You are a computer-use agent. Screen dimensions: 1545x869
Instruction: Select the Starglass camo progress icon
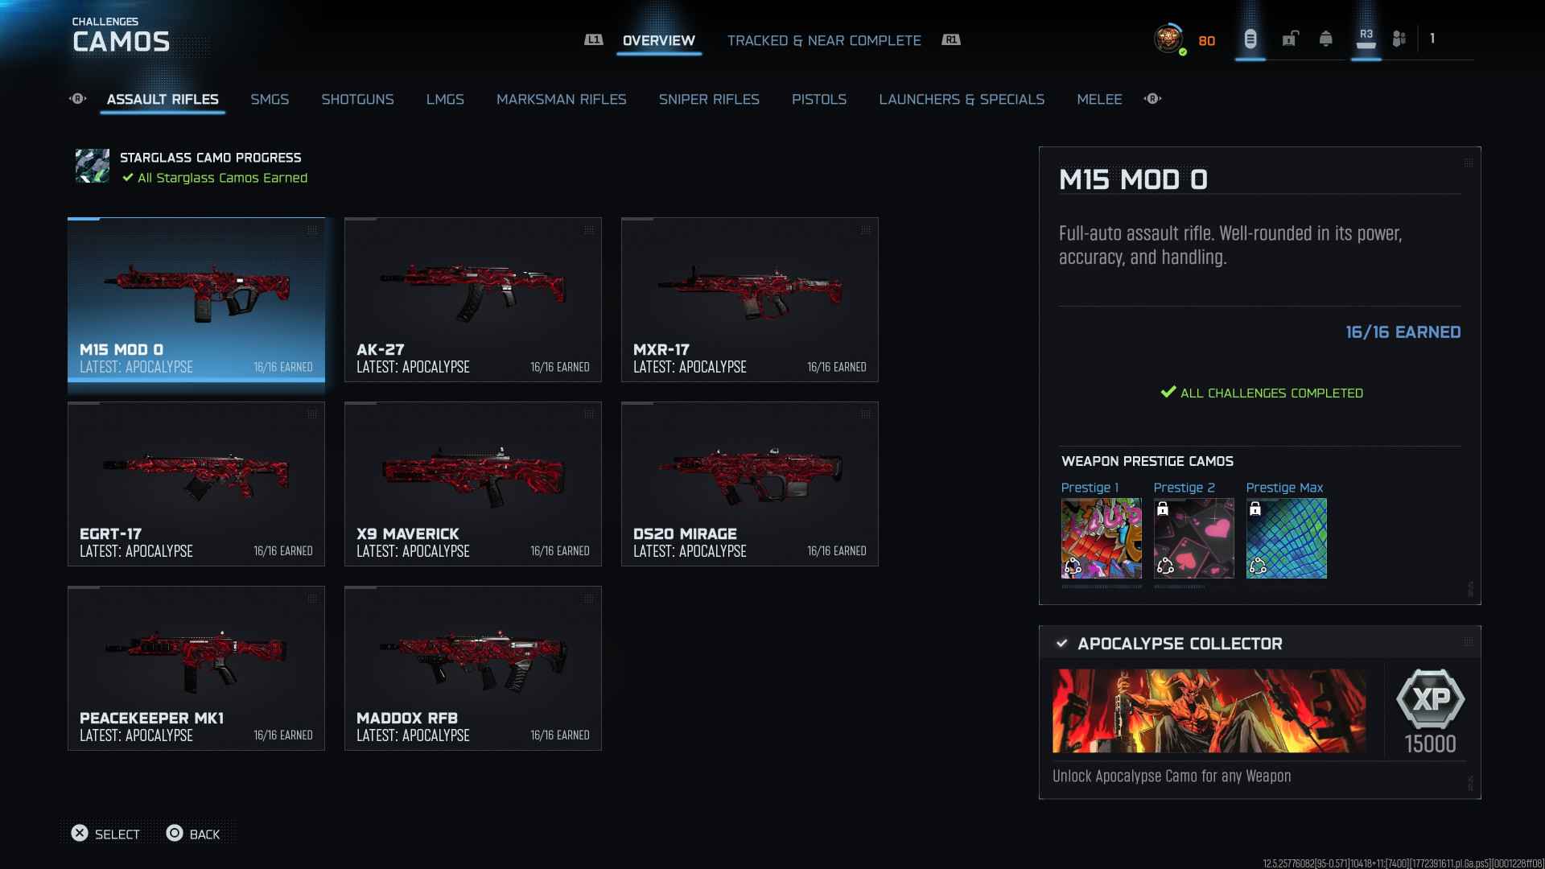click(93, 166)
